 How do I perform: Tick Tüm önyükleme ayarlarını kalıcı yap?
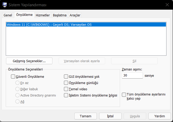click(124, 94)
